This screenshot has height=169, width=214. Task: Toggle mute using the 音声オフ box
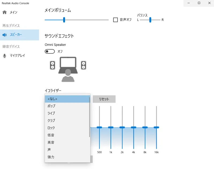pos(116,19)
